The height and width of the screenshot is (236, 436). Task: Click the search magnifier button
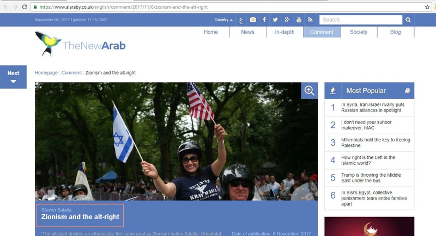pos(408,20)
